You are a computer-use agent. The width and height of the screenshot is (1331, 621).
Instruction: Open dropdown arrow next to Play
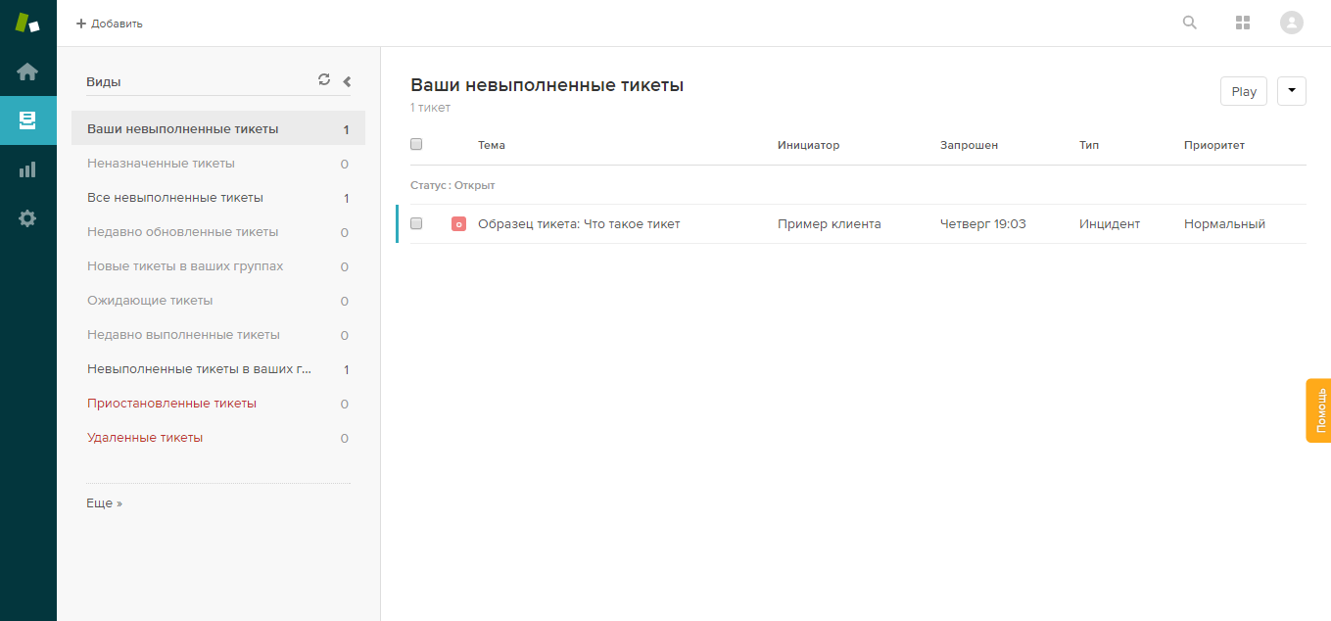[x=1291, y=91]
